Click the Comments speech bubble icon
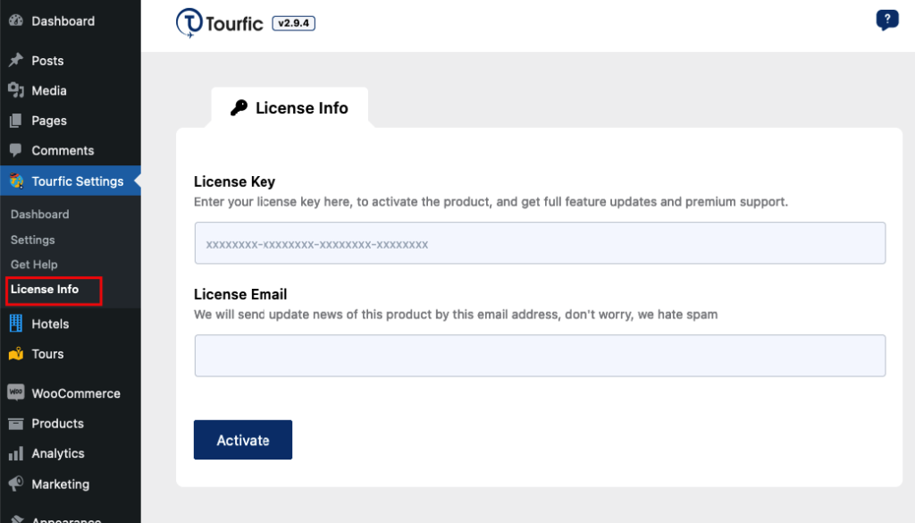 pos(16,150)
